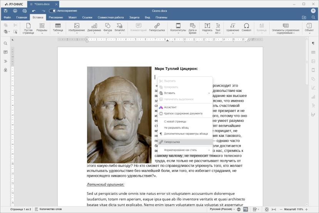
Task: Open the Search panel in left sidebar
Action: pyautogui.click(x=5, y=43)
